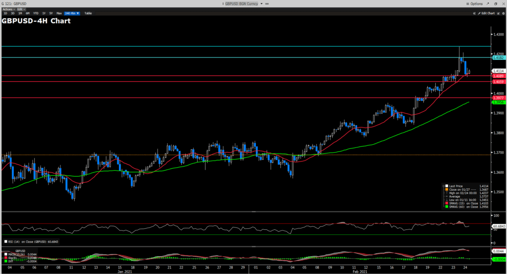507x274 pixels.
Task: Click the GBPUSD-4H Chart title
Action: click(36, 21)
